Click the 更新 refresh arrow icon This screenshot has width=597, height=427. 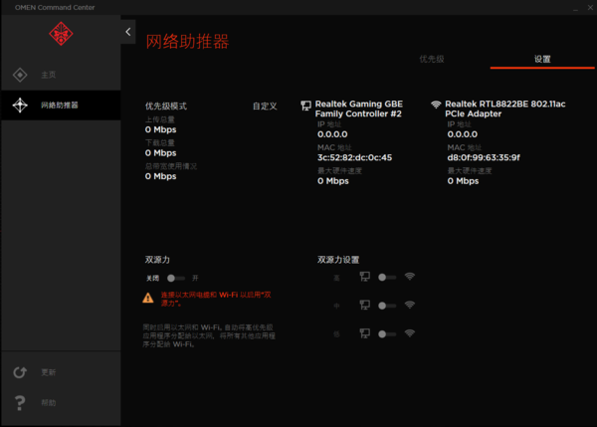point(20,372)
